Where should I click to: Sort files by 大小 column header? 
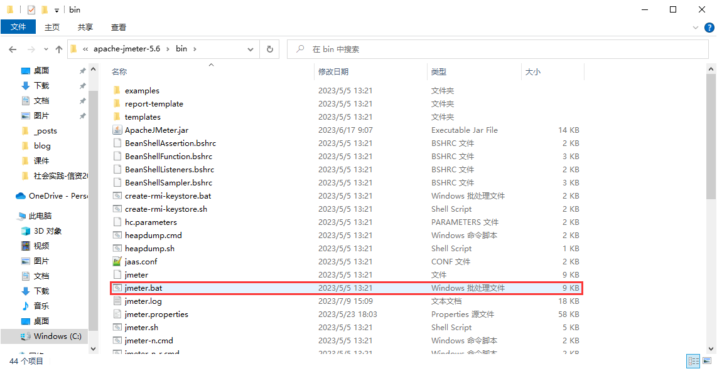(x=532, y=72)
